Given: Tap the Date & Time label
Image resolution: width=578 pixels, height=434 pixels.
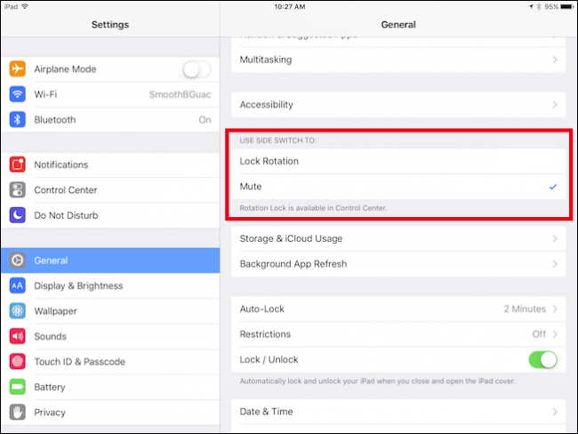Looking at the screenshot, I should pos(266,412).
